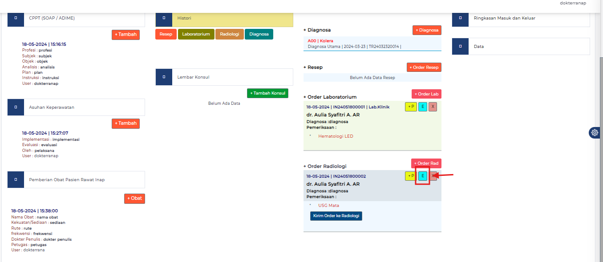Expand the Ringkasan Masuk dan Keluar panel
The image size is (603, 262).
(460, 18)
